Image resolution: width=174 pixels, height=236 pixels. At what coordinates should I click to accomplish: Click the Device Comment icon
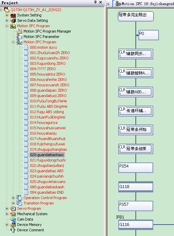[13, 230]
